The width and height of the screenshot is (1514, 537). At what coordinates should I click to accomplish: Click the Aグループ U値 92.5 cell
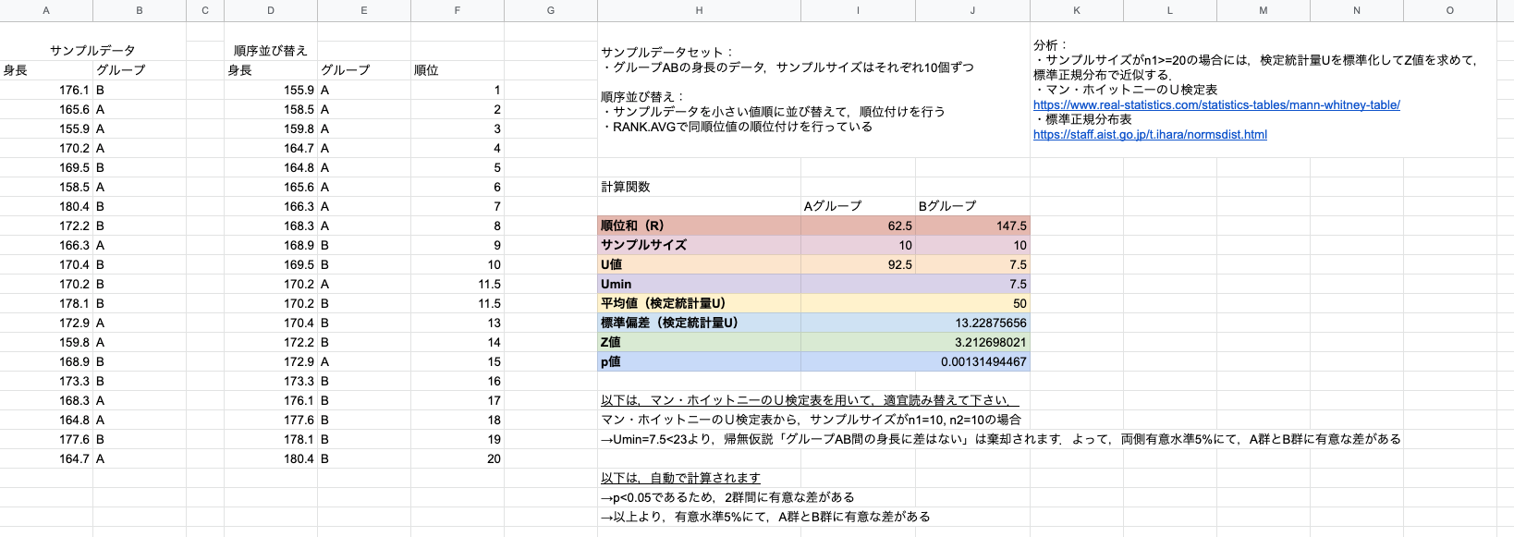(x=858, y=264)
